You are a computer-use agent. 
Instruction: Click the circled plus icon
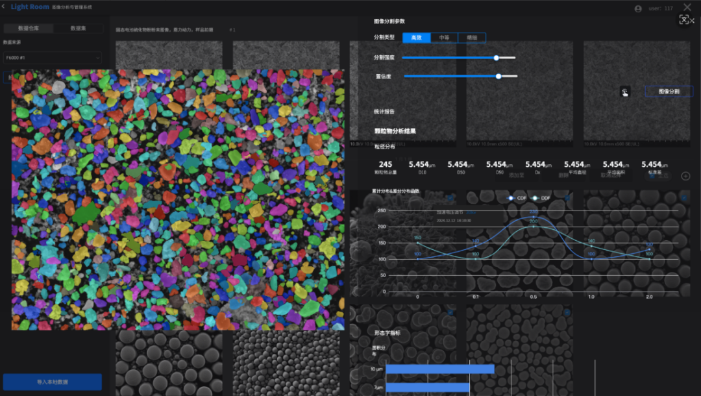click(685, 176)
